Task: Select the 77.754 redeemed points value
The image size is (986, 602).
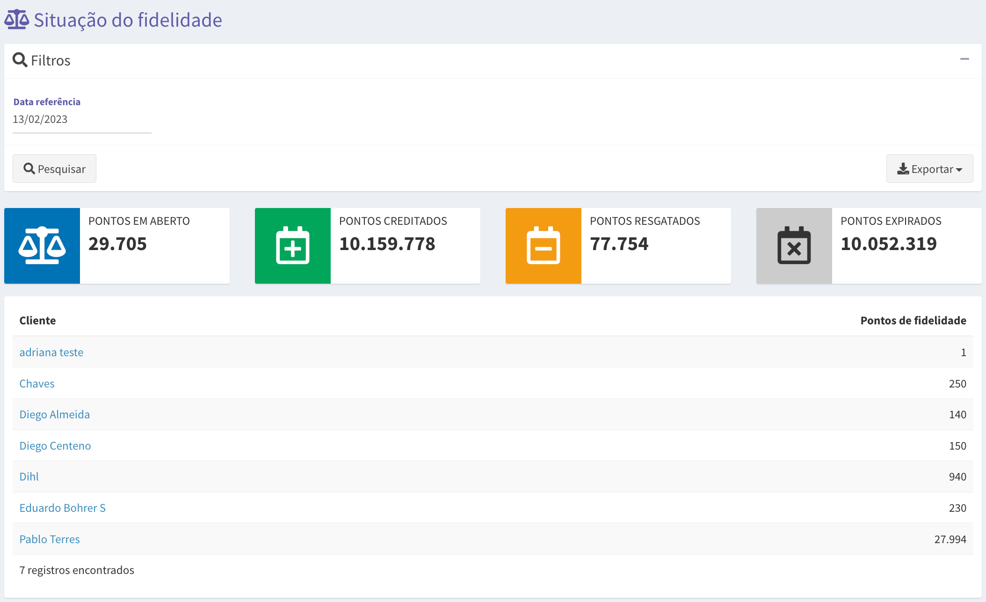Action: [x=619, y=244]
